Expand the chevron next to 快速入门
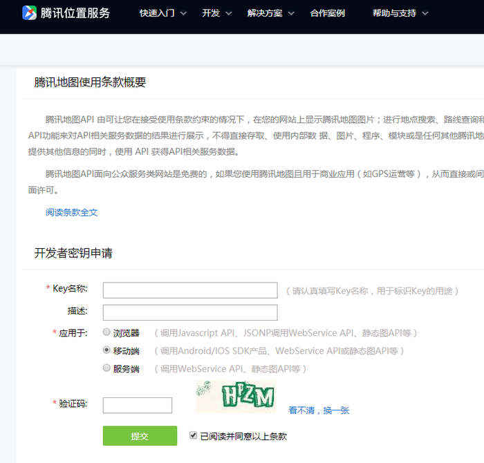Screen dimensions: 484x463 (183, 13)
